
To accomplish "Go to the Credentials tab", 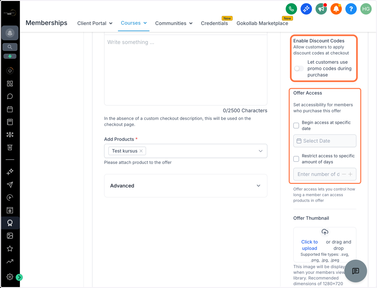I will tap(215, 23).
